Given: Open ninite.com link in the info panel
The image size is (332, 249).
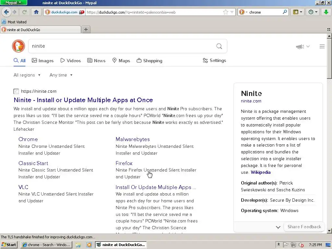Looking at the screenshot, I should [251, 101].
